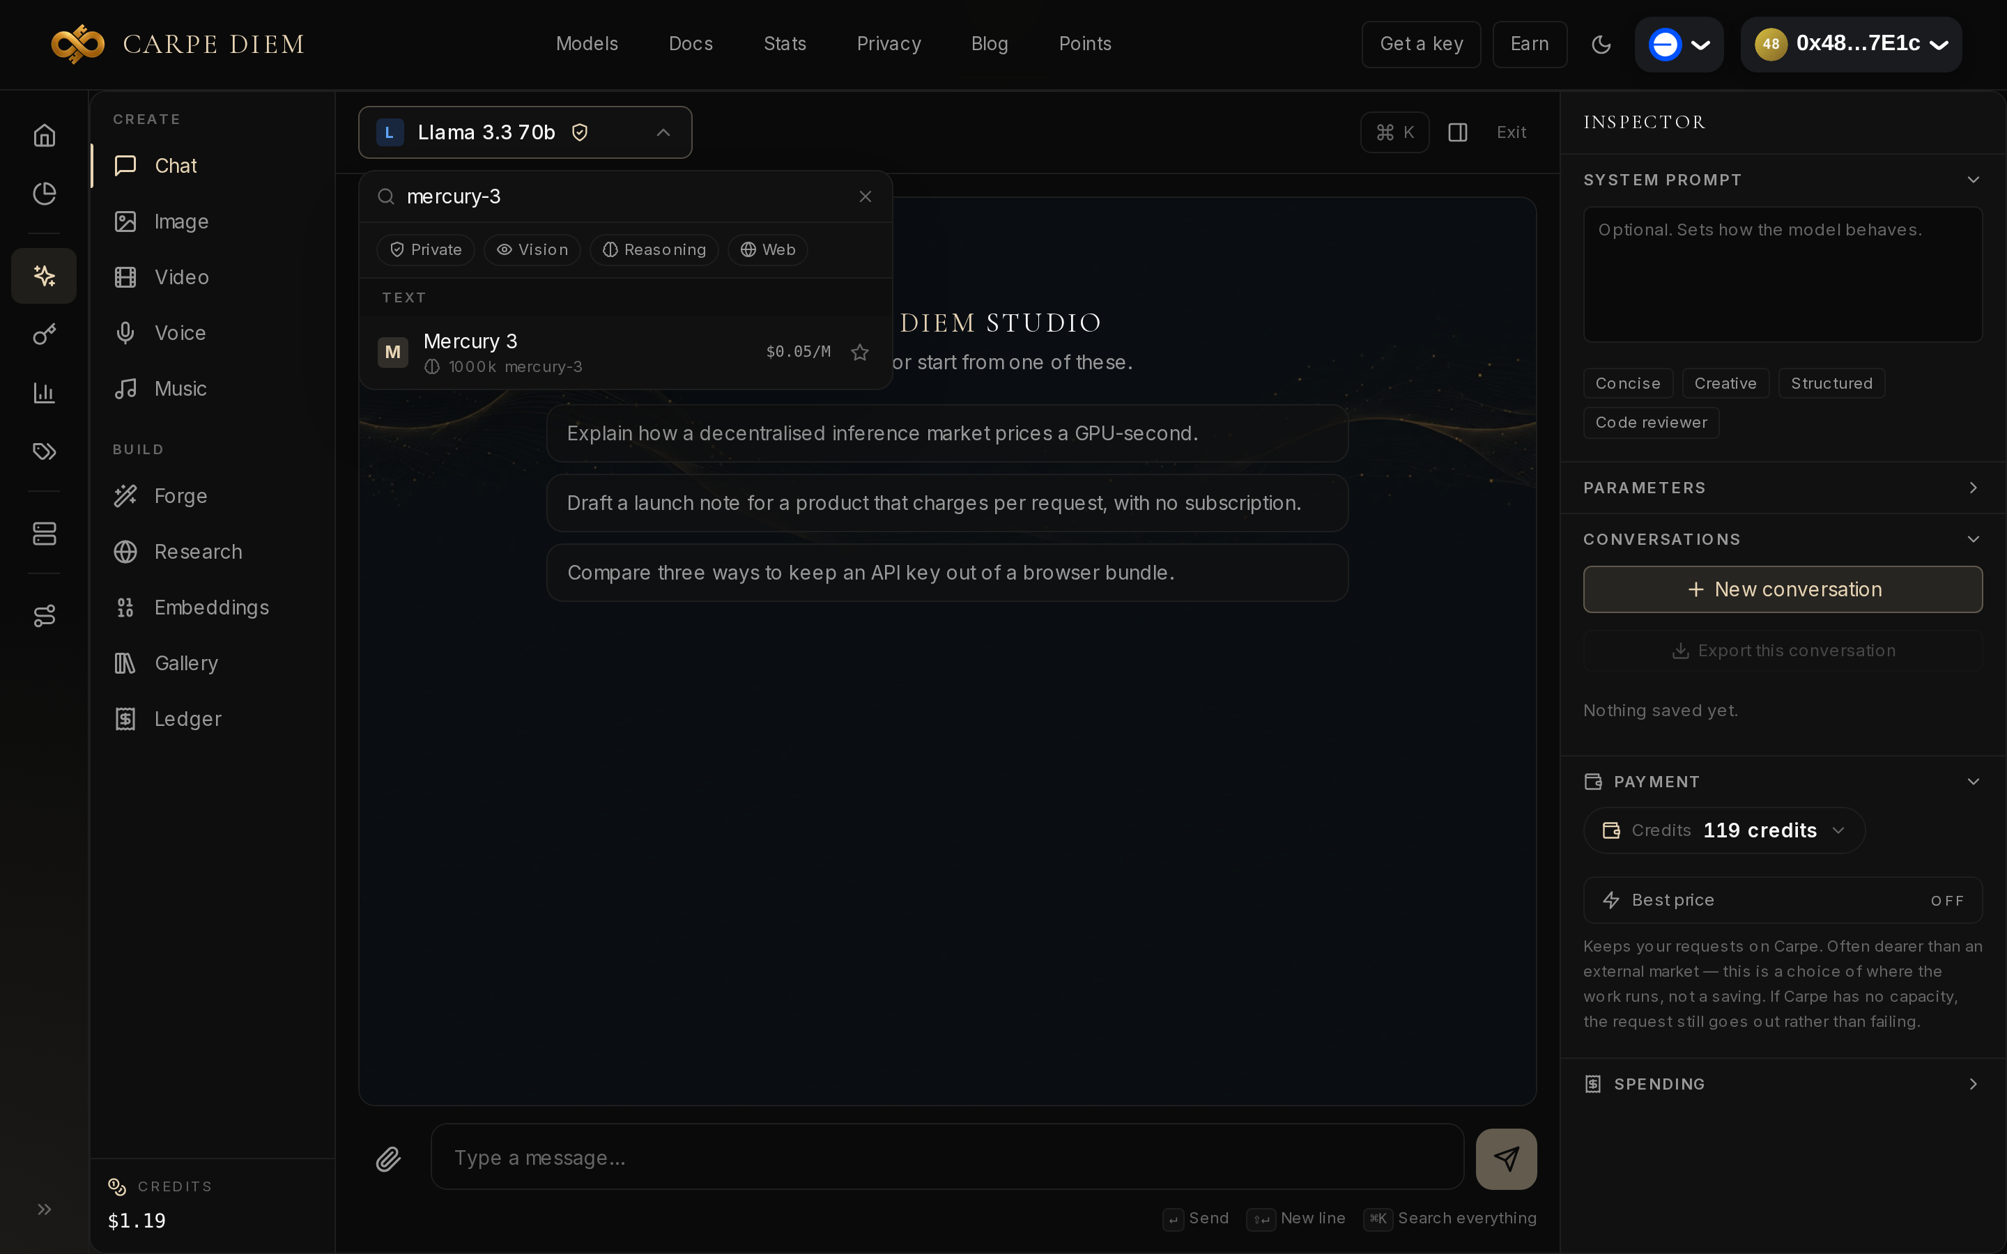This screenshot has height=1254, width=2007.
Task: Open the Credits 119 credits dropdown
Action: tap(1724, 830)
